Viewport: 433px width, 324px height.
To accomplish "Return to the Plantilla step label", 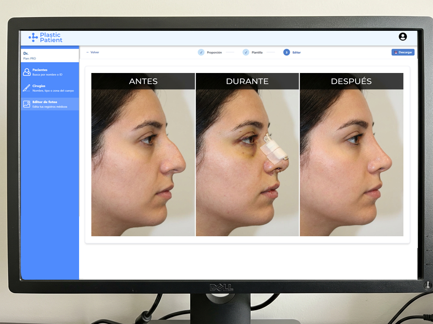I will point(257,52).
